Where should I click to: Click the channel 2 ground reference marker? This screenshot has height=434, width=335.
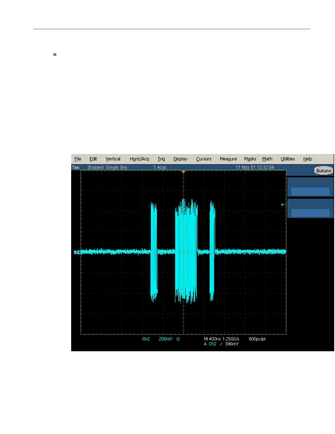point(77,252)
